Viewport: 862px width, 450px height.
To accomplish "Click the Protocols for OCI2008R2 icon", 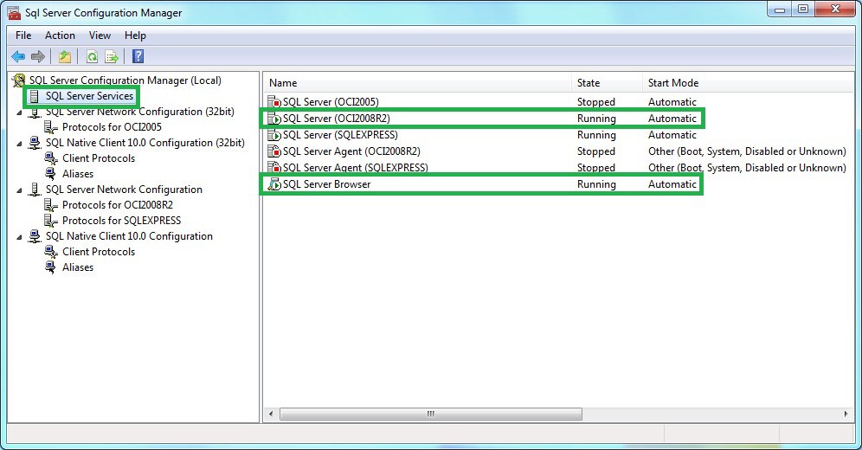I will [x=50, y=205].
